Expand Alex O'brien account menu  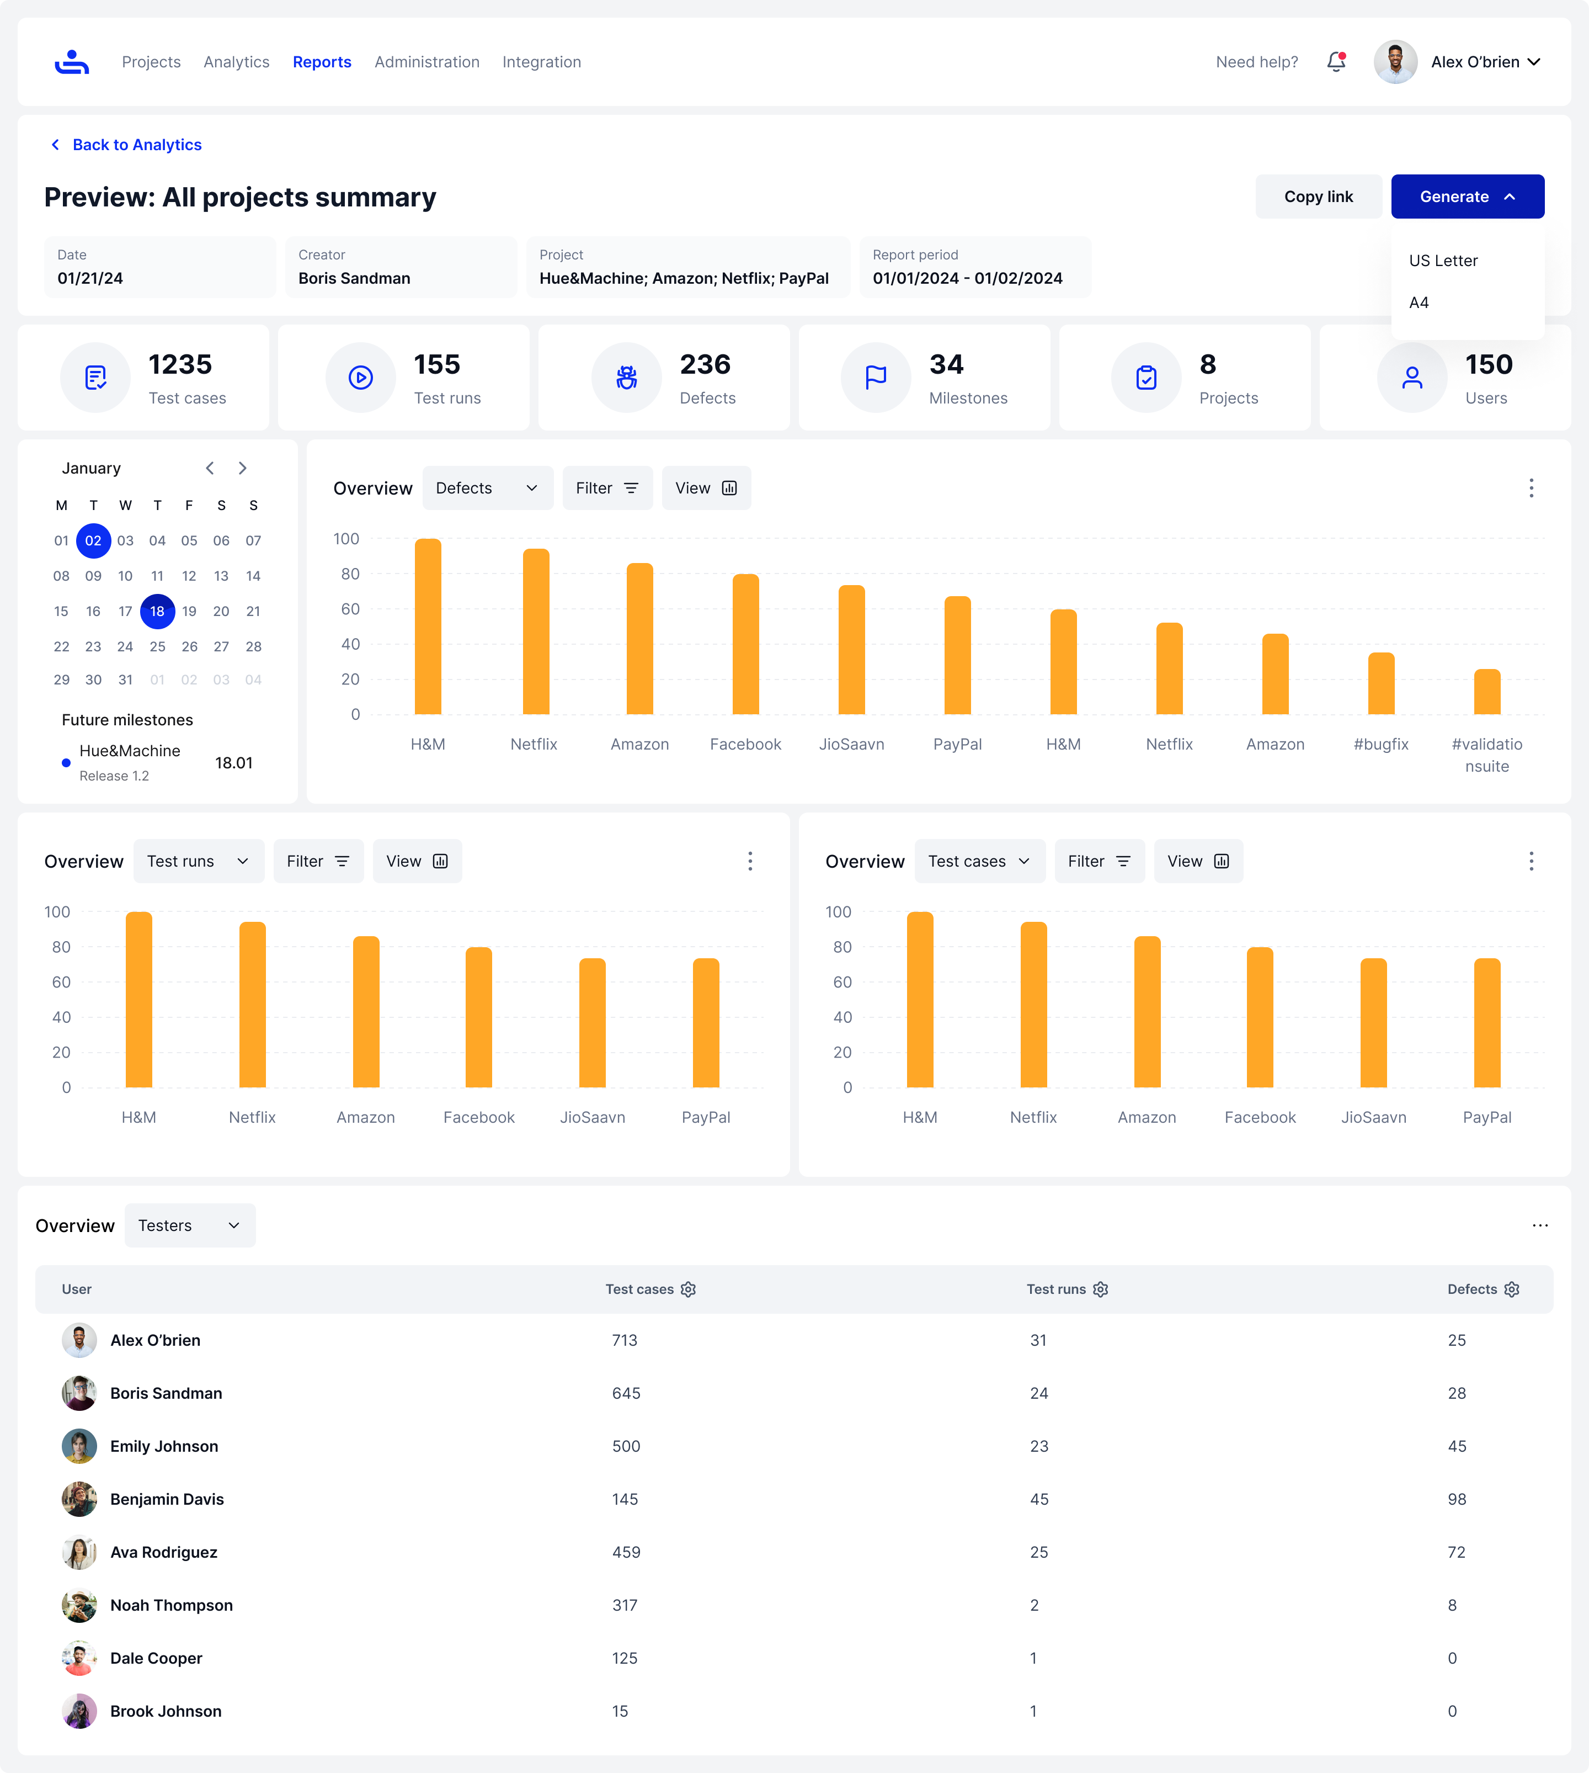point(1533,62)
